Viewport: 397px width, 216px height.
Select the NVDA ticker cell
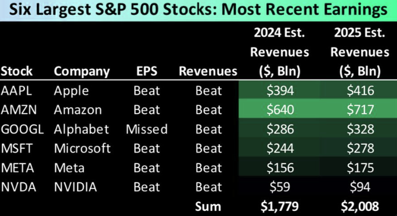[17, 187]
